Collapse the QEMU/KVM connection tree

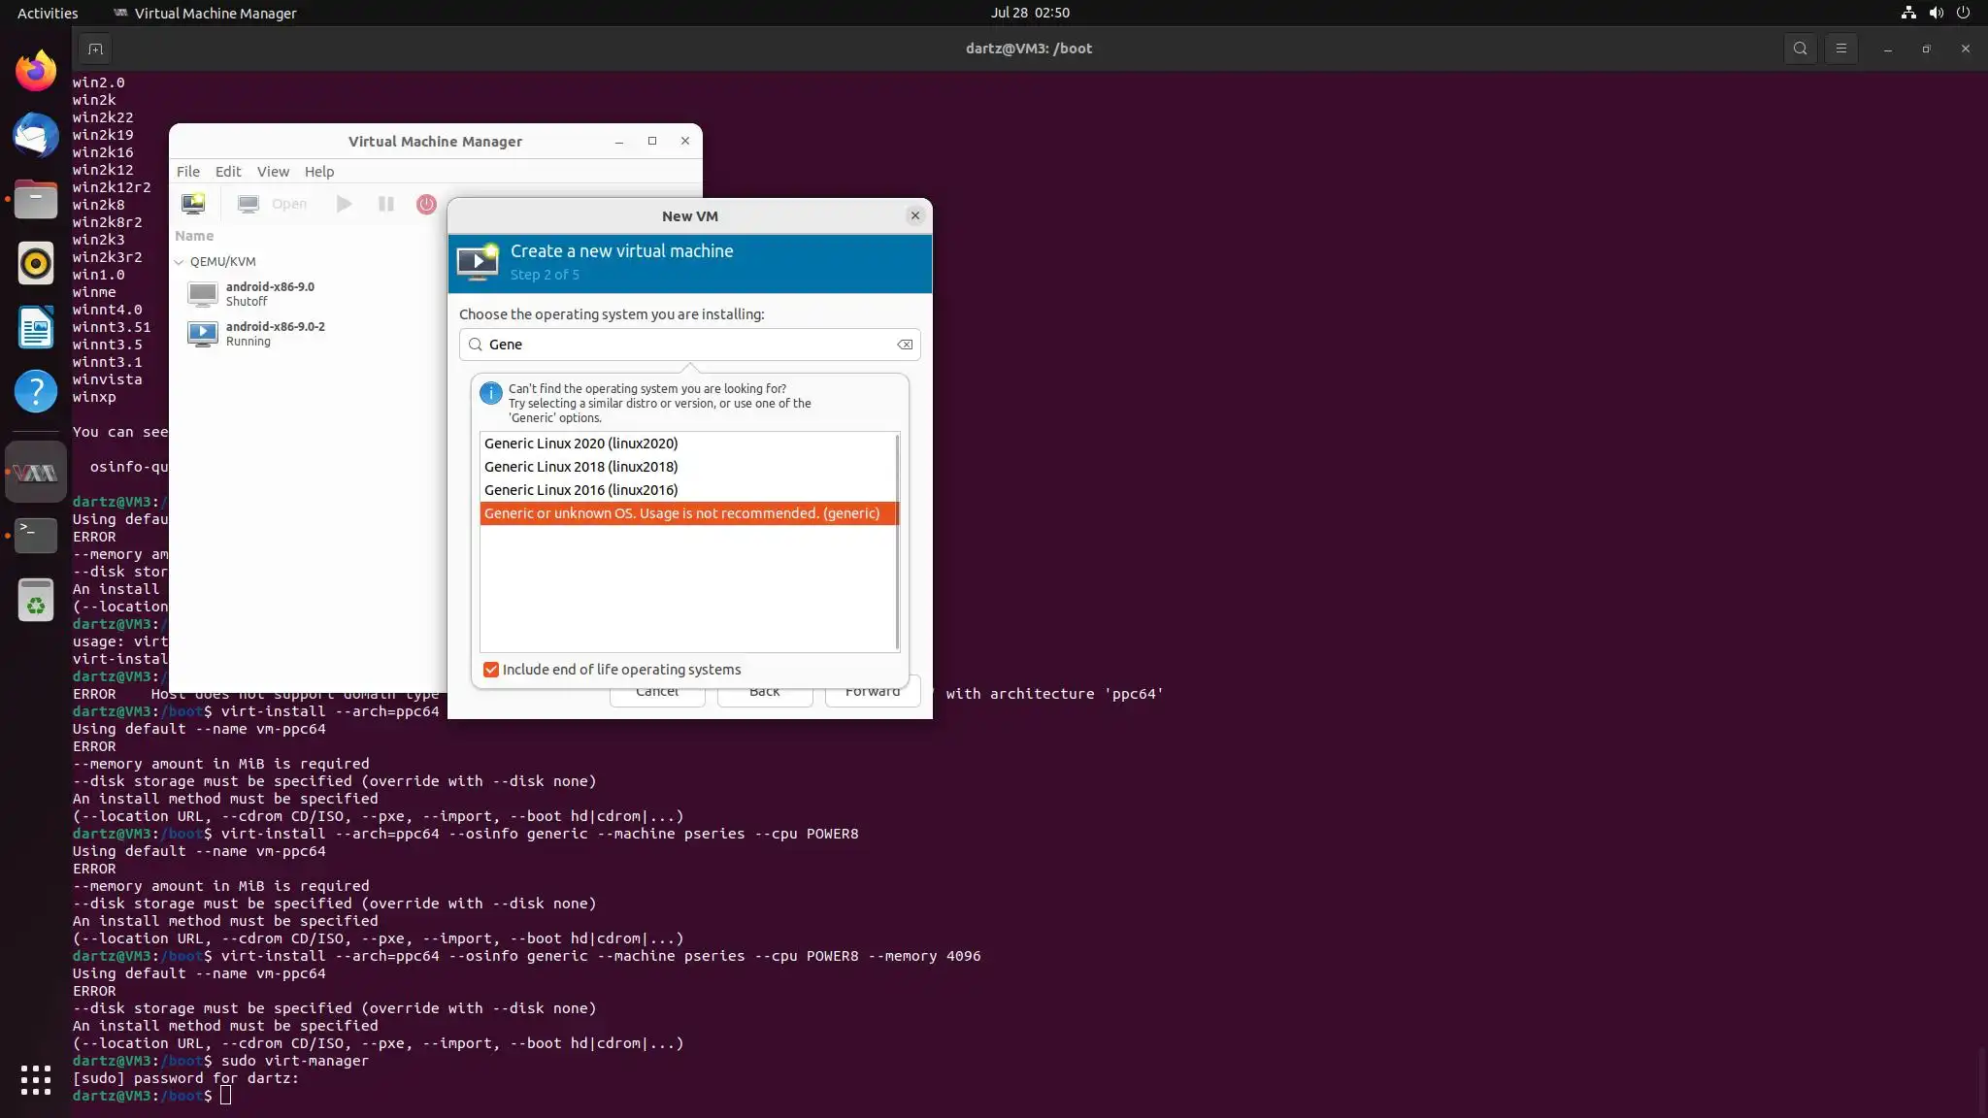(180, 262)
